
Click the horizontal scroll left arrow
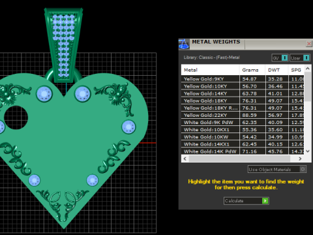(x=185, y=159)
